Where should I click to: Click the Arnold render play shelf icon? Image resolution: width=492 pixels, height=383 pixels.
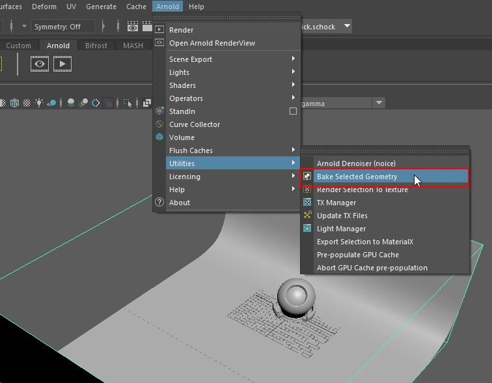point(62,64)
